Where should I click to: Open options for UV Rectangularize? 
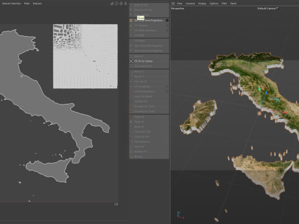pyautogui.click(x=167, y=91)
